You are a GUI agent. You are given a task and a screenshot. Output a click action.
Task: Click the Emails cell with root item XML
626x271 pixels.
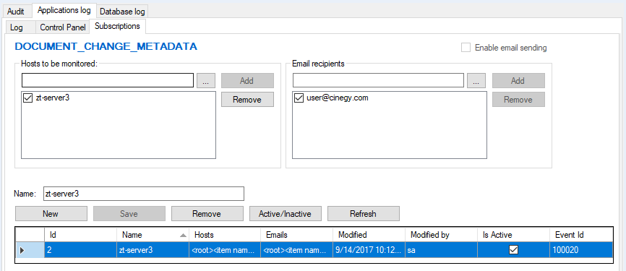[297, 250]
